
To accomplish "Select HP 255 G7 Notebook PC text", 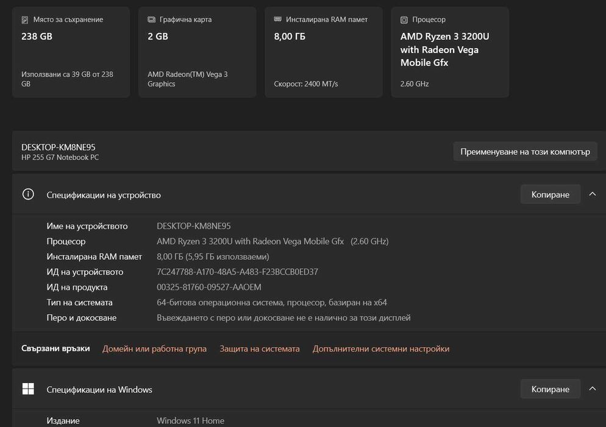I will click(x=60, y=157).
